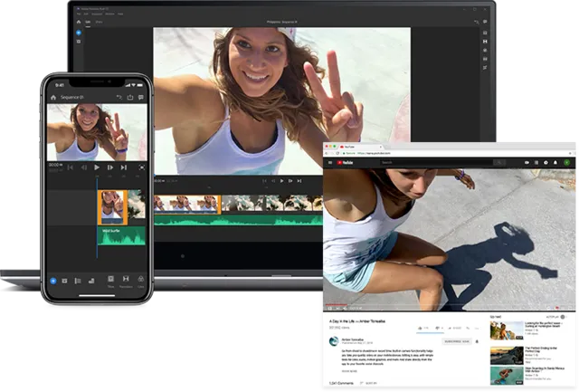Viewport: 579px width, 392px height.
Task: Open the YouTube hamburger guide menu
Action: [329, 162]
